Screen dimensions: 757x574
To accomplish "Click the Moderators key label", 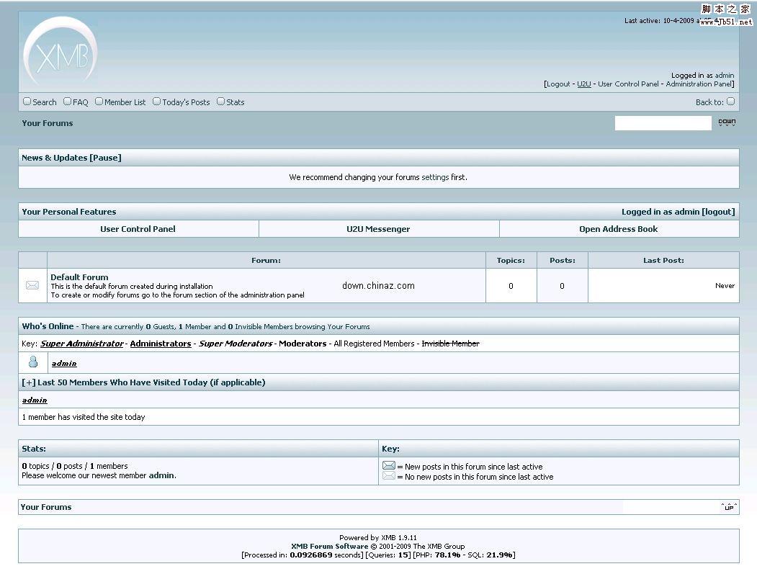I will [303, 344].
